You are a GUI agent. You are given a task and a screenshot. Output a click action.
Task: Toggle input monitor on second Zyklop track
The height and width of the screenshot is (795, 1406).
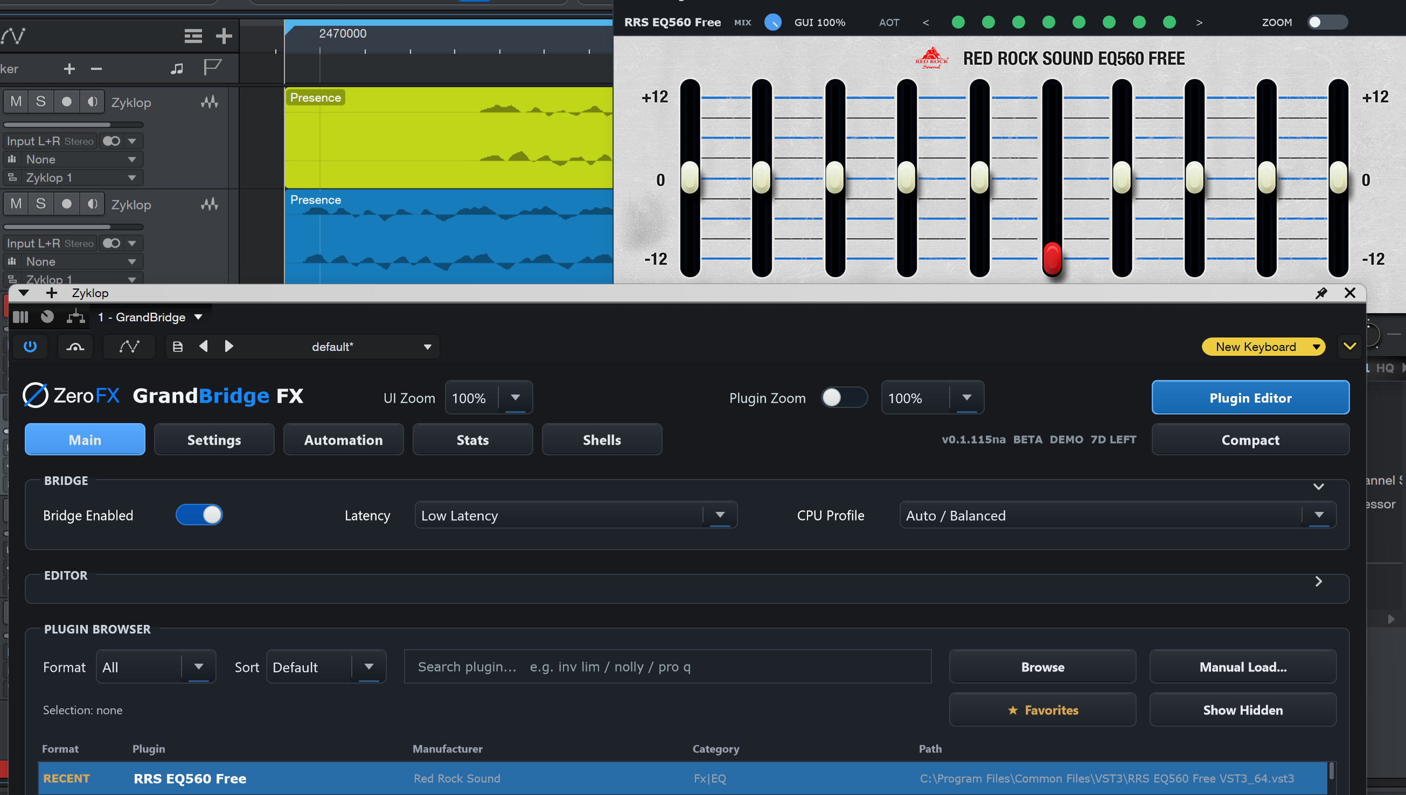(x=92, y=203)
